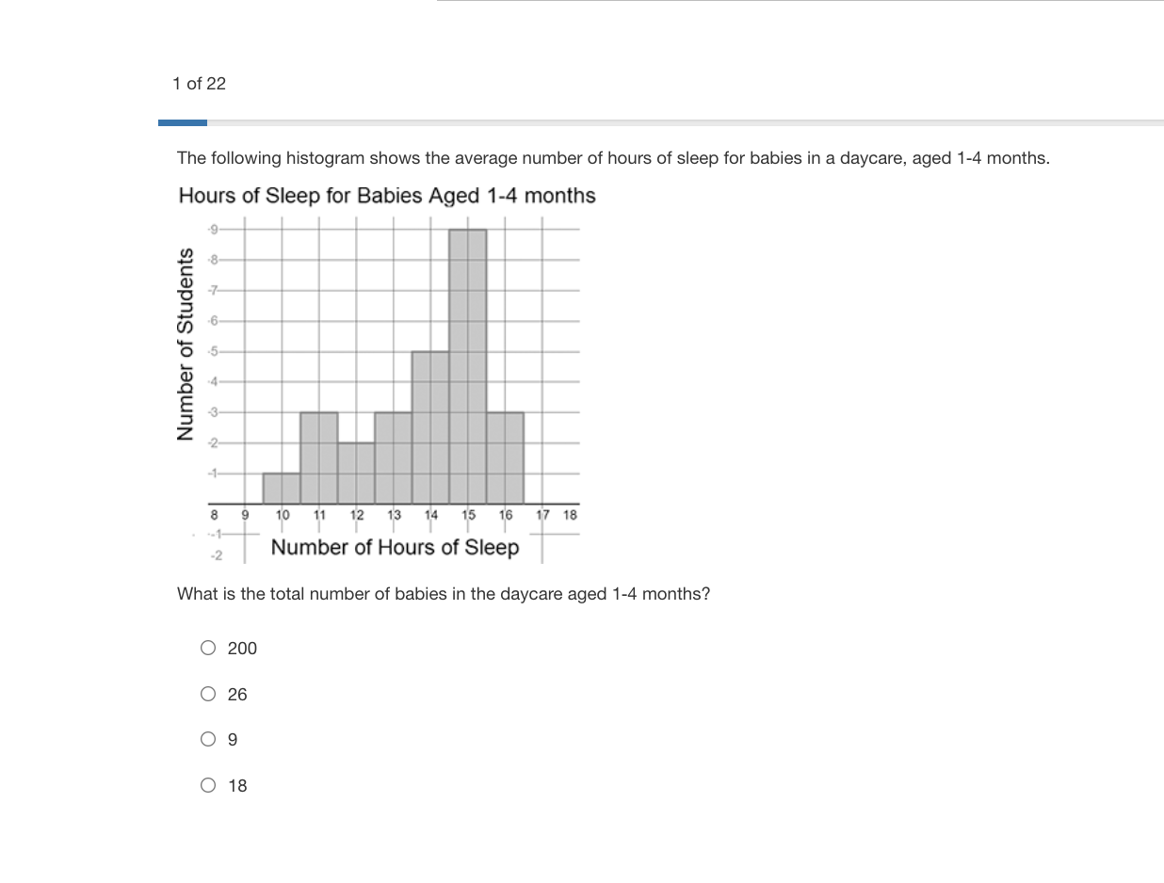Click the histogram bar at 16 hours
Screen dimensions: 1164x883
pos(505,458)
